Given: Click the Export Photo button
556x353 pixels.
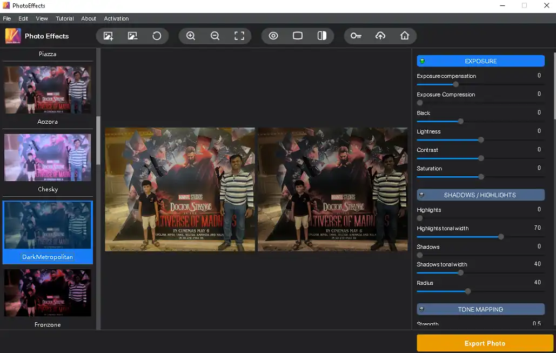Looking at the screenshot, I should coord(485,343).
